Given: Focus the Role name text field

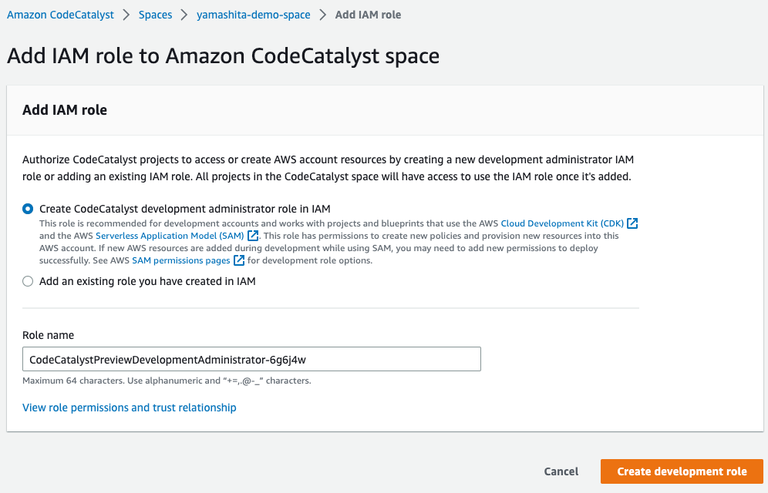Looking at the screenshot, I should [x=251, y=359].
